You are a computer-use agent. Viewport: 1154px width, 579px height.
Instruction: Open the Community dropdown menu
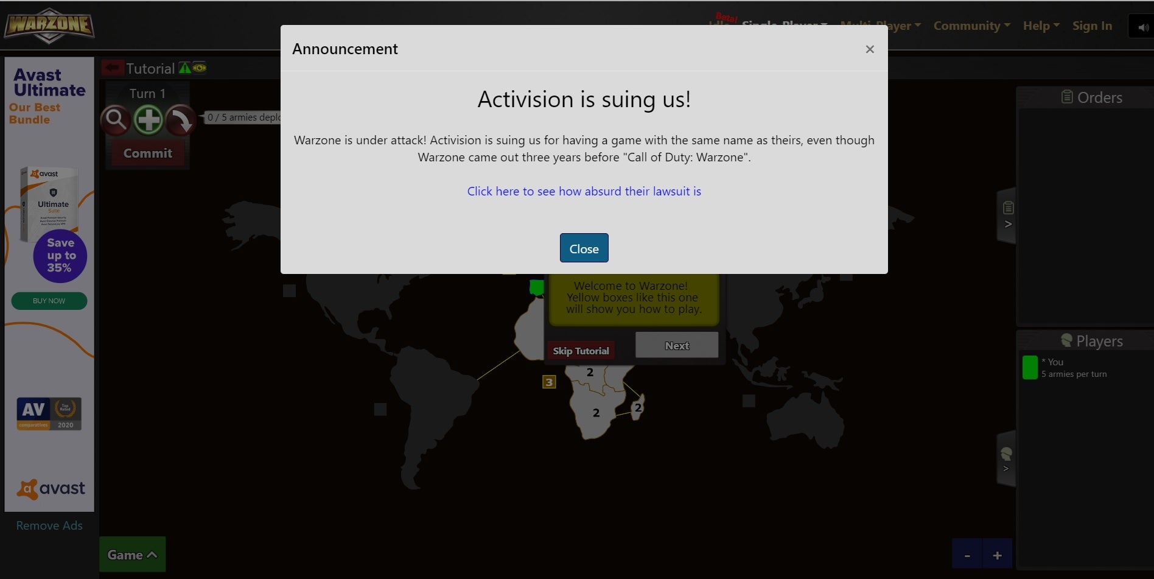tap(971, 26)
